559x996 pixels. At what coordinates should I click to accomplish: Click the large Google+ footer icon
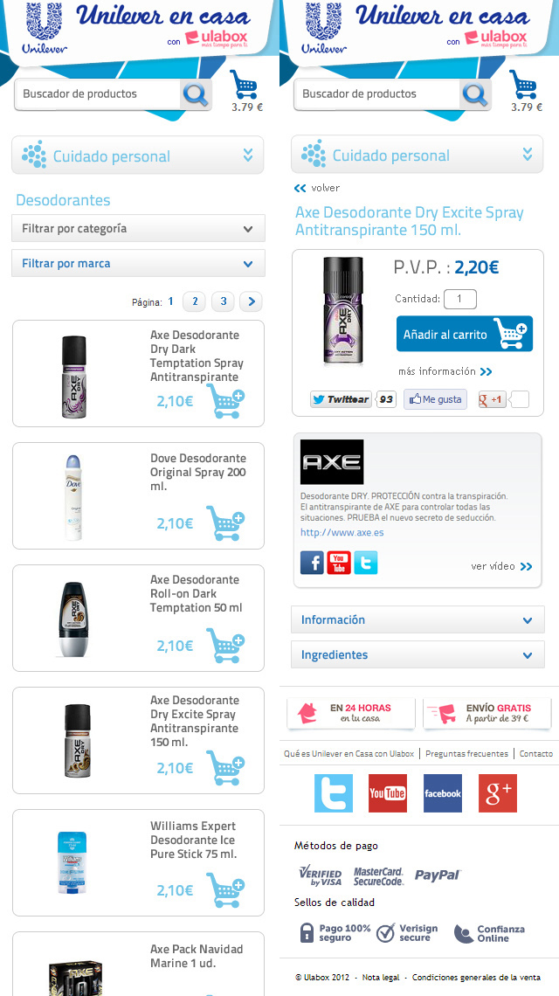tap(497, 792)
